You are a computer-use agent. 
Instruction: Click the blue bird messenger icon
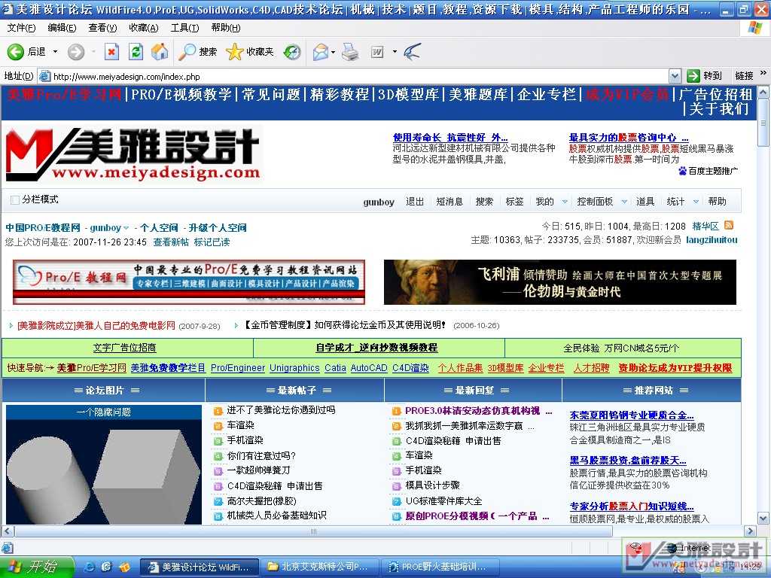[x=412, y=52]
